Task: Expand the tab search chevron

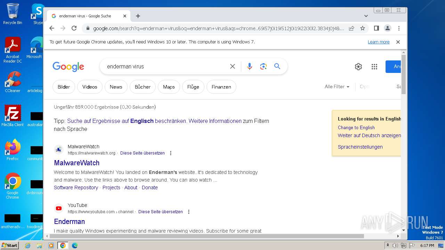Action: (366, 16)
